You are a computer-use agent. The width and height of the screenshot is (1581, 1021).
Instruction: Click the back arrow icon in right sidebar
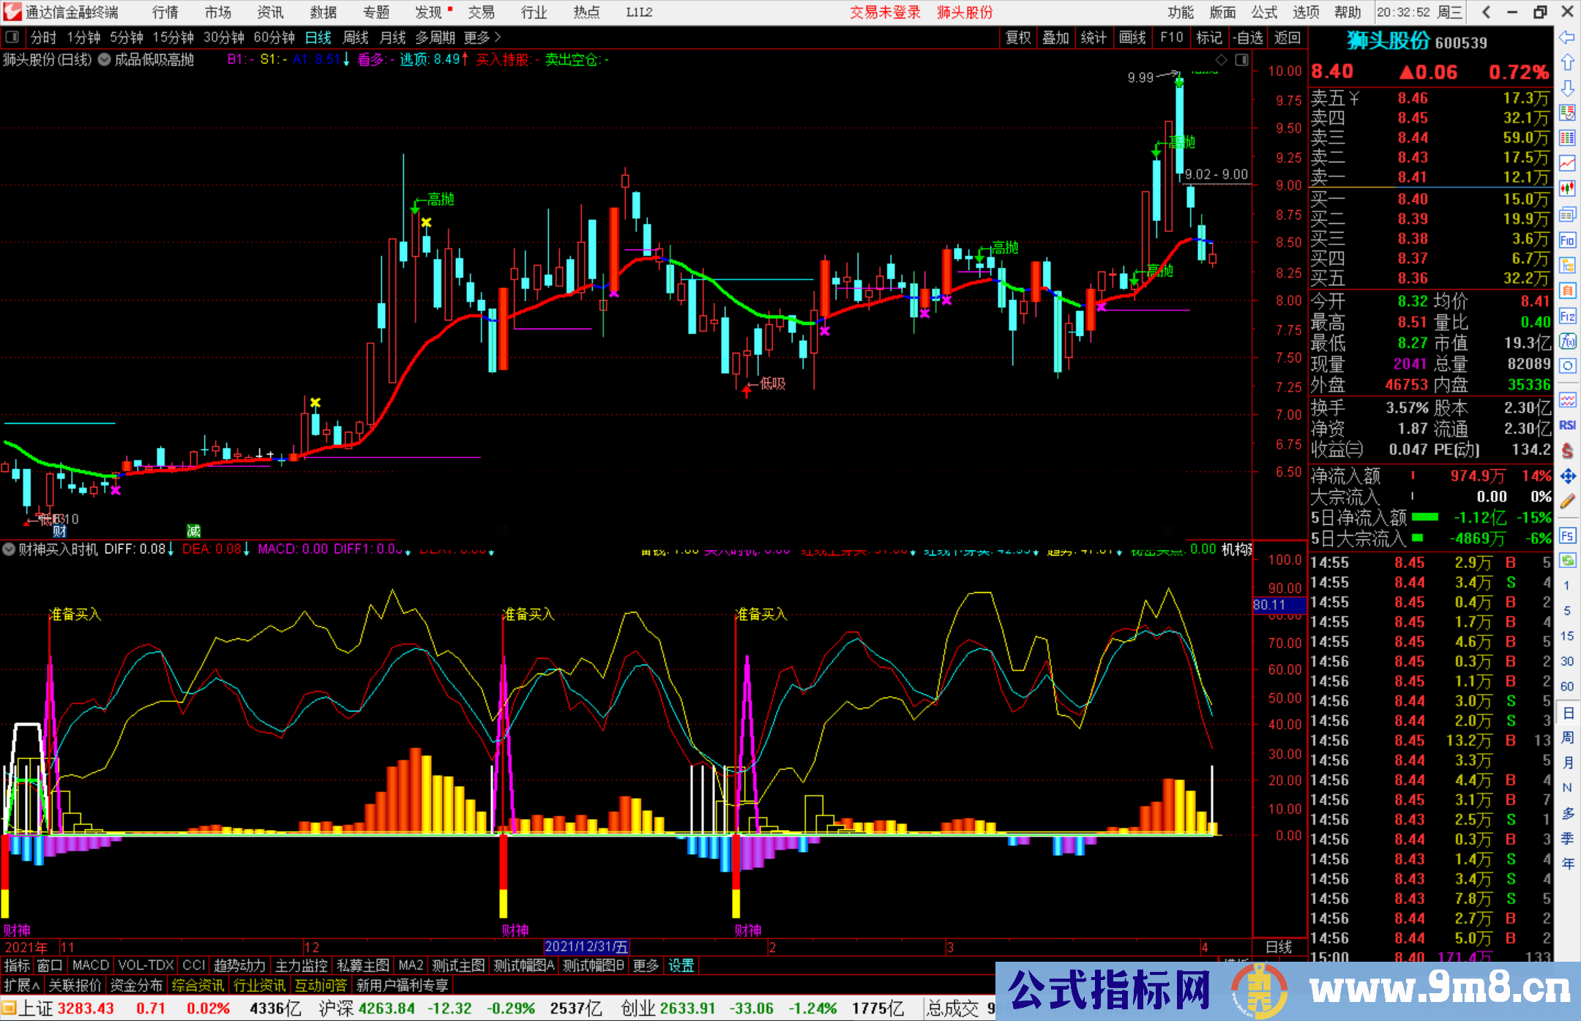click(1567, 37)
